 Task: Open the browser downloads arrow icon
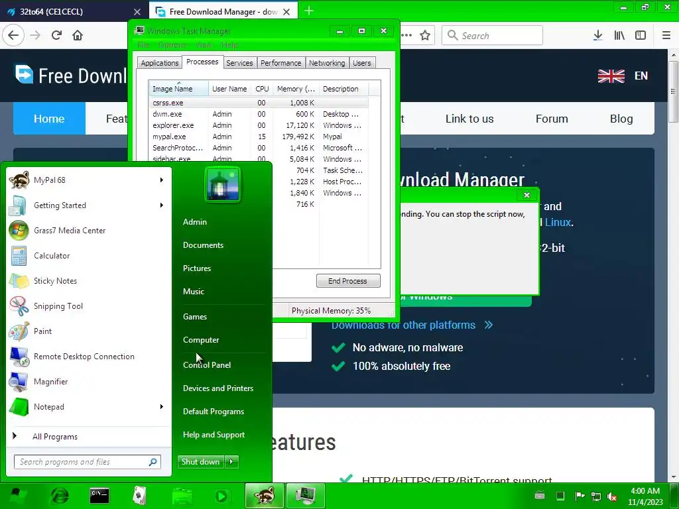[597, 36]
